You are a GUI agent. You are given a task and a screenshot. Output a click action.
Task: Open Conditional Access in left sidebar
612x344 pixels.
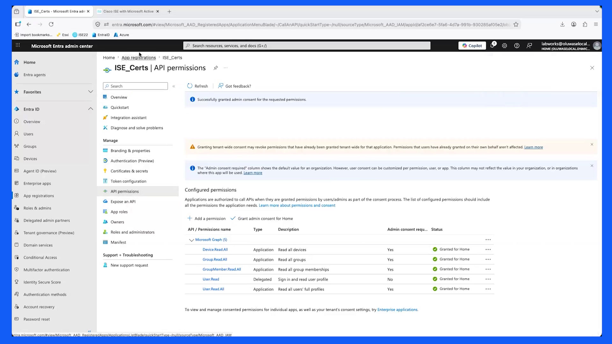(x=40, y=257)
